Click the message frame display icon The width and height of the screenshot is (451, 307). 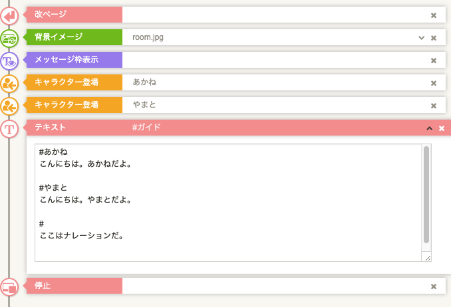[x=9, y=60]
